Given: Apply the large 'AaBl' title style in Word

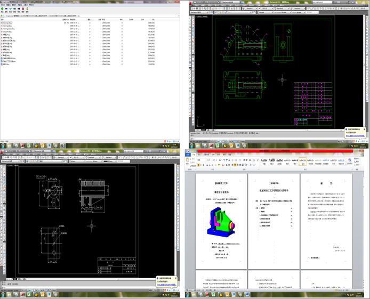Looking at the screenshot, I should tap(272, 161).
